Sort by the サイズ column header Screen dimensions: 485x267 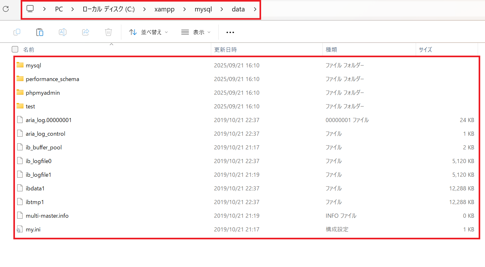click(x=425, y=50)
